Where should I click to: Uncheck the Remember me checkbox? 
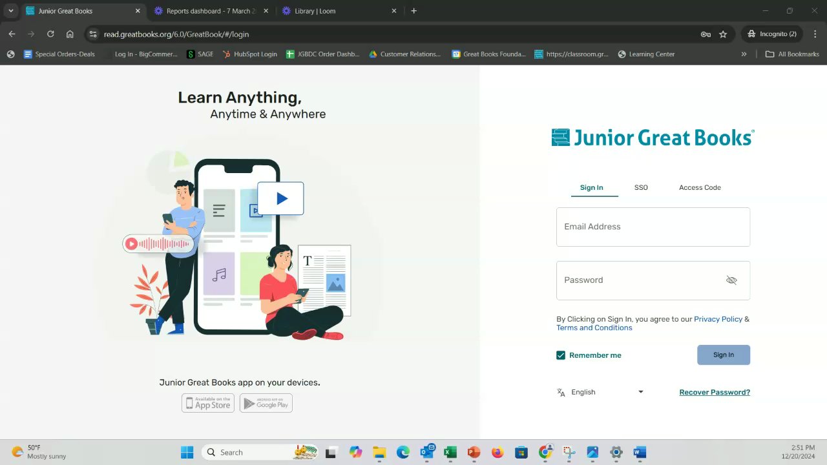[x=561, y=355]
